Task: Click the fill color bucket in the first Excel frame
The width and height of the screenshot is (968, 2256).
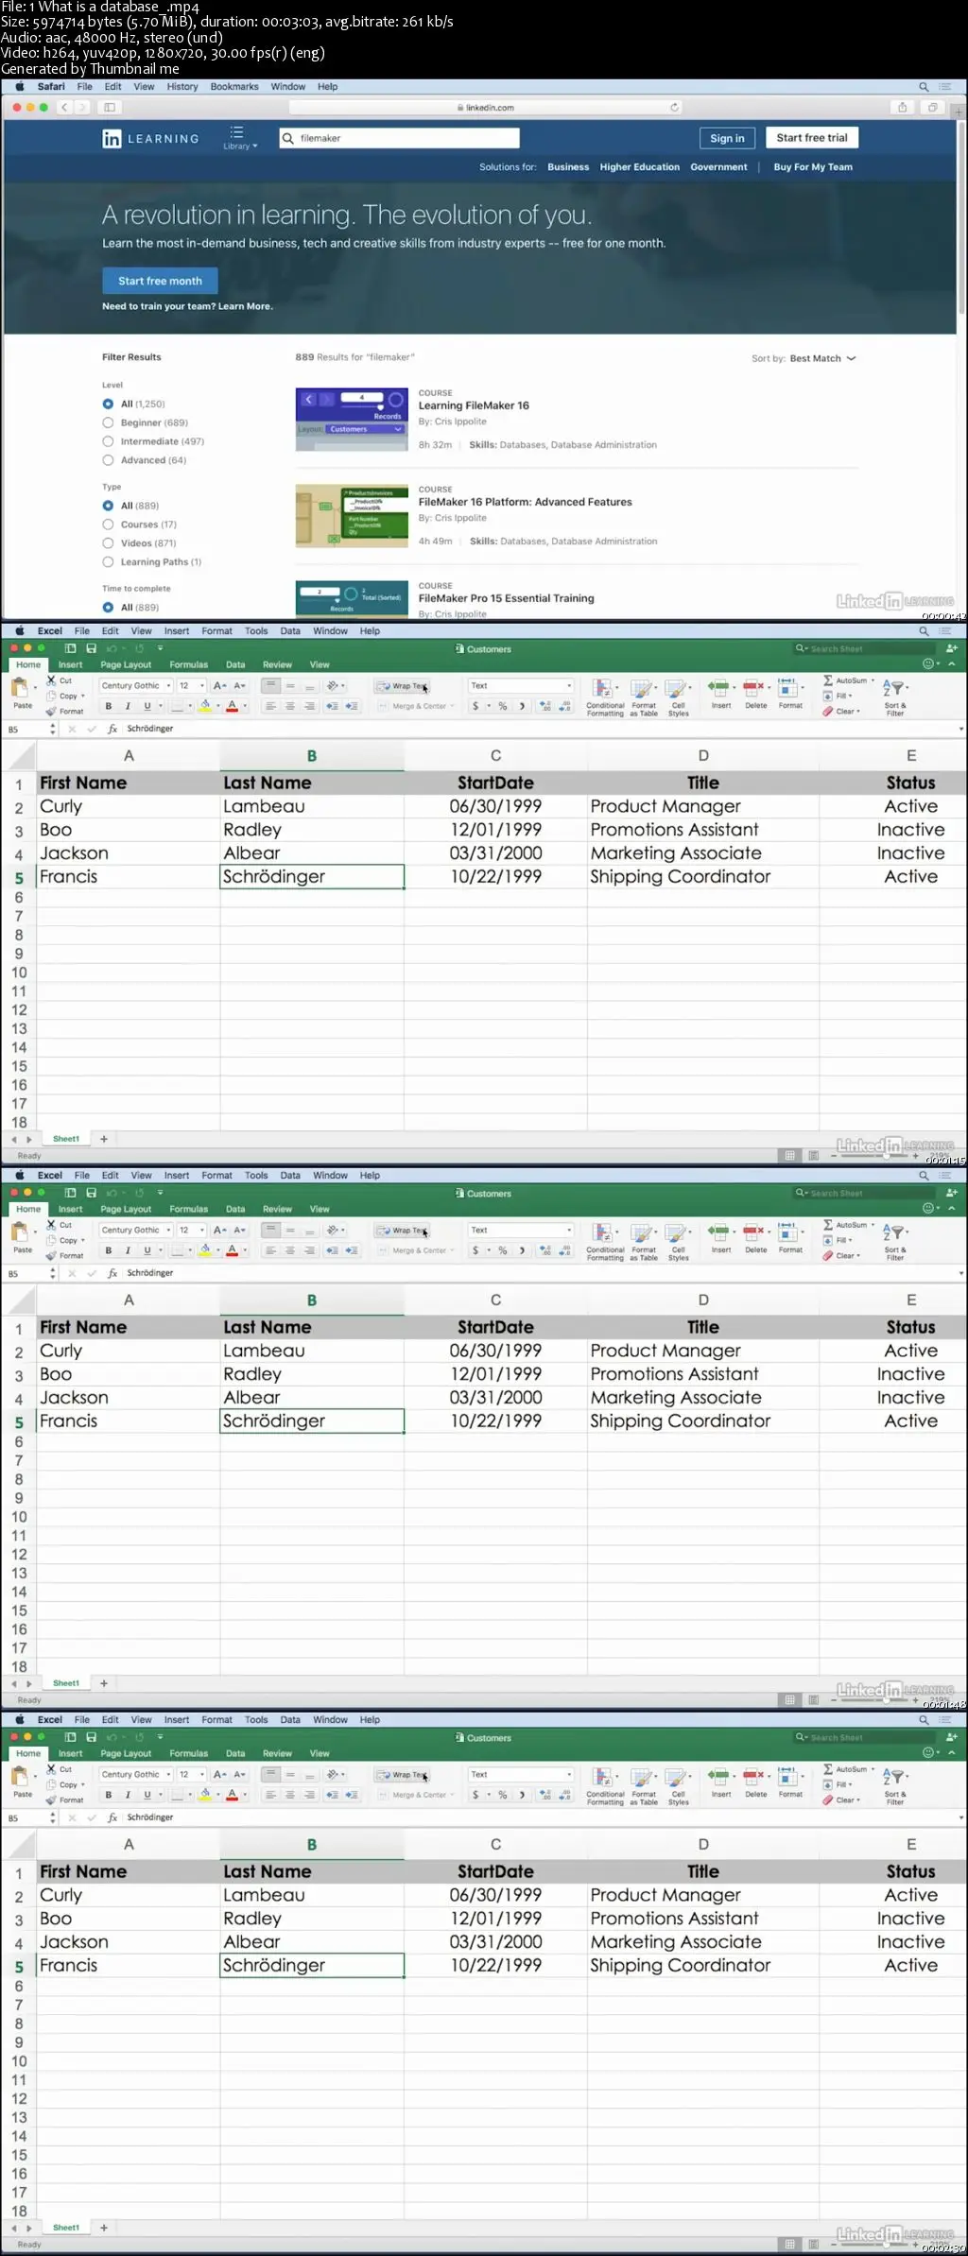Action: [204, 706]
